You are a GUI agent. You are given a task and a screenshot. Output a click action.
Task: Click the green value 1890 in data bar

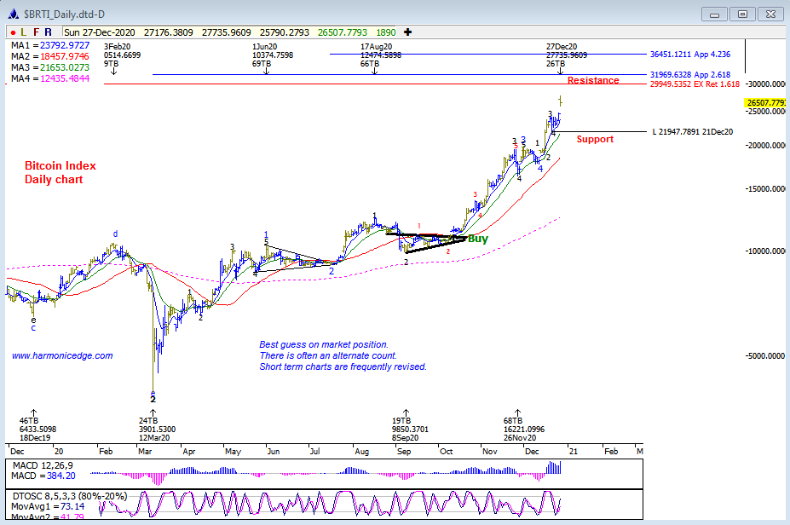(386, 32)
